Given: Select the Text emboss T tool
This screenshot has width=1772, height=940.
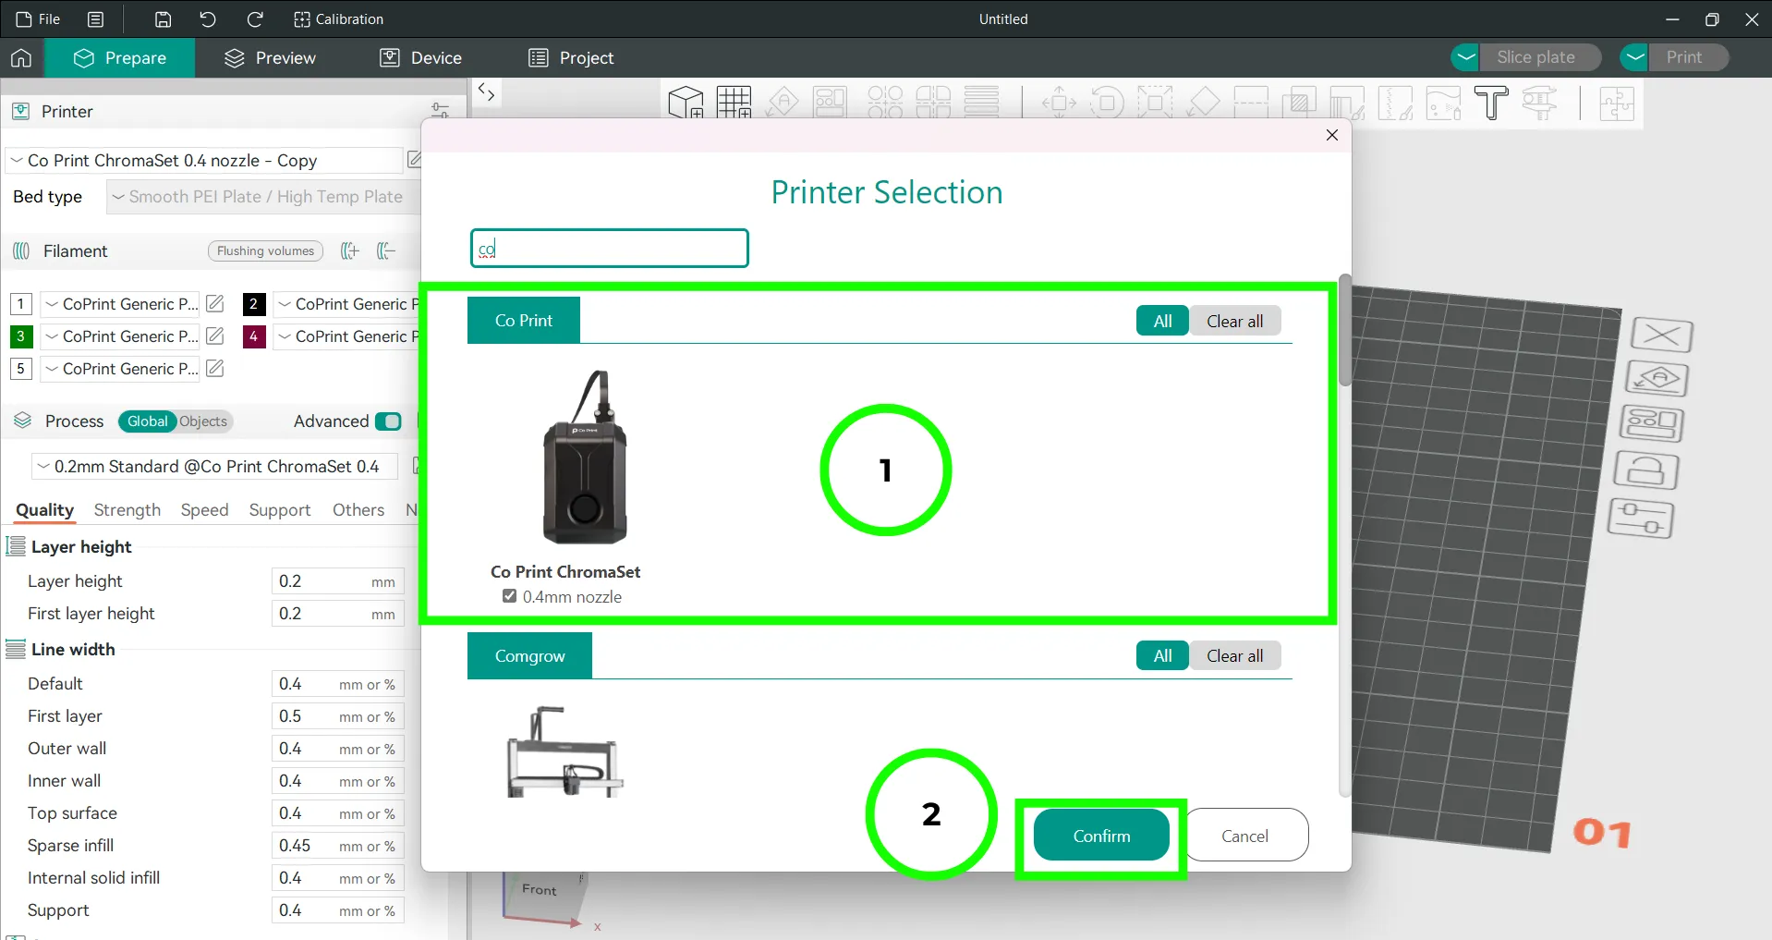Looking at the screenshot, I should [x=1491, y=102].
